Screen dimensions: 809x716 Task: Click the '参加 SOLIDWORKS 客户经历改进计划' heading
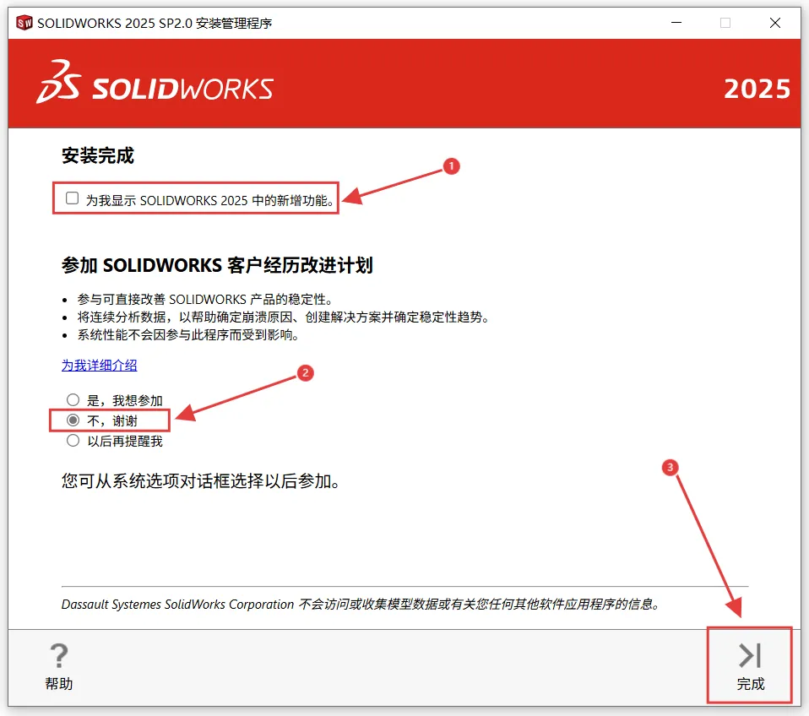pos(217,265)
